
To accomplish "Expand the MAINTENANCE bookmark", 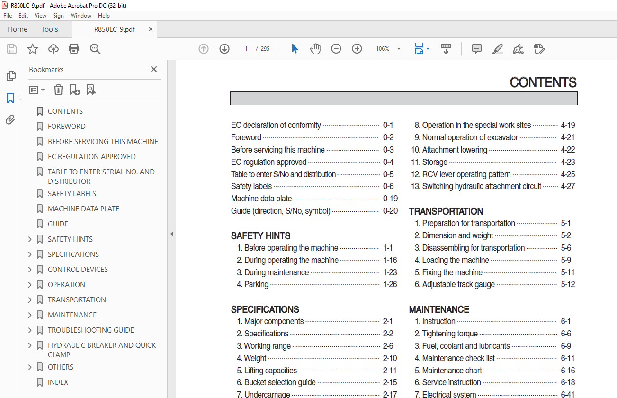I will point(30,315).
